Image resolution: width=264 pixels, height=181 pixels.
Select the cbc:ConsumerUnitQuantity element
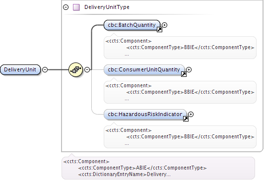click(x=144, y=69)
